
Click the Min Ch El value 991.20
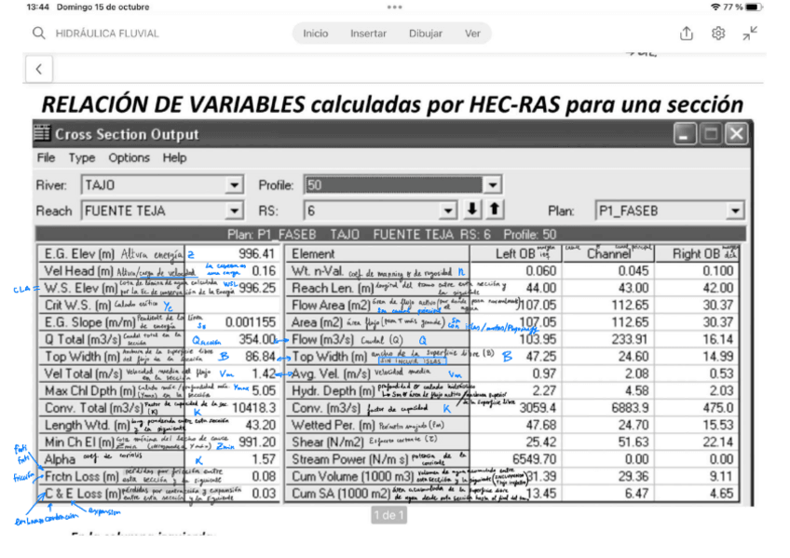coord(257,442)
